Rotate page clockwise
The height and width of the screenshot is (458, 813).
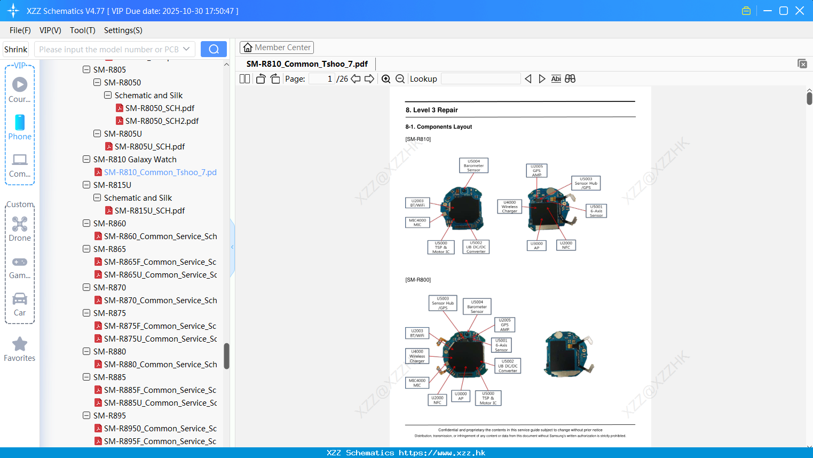(x=275, y=78)
